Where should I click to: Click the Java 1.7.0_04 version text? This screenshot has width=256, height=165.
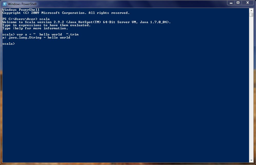click(155, 22)
